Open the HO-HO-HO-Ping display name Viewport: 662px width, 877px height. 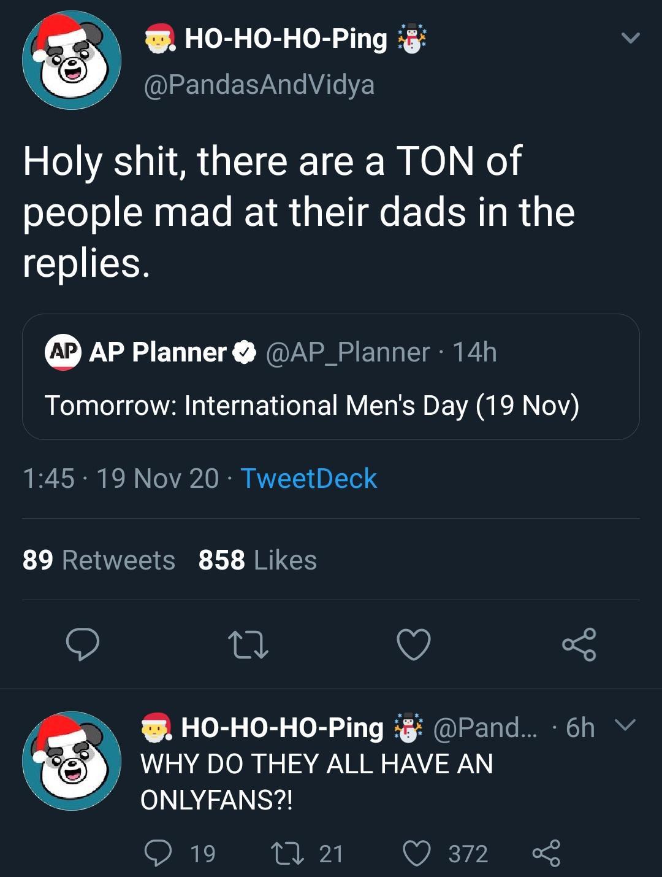pyautogui.click(x=286, y=38)
